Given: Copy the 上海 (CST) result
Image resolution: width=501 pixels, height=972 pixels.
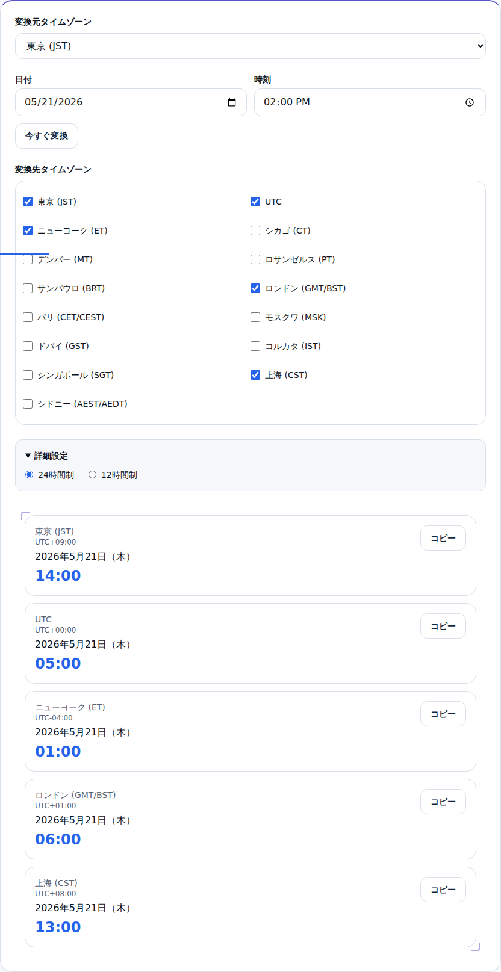Looking at the screenshot, I should [x=443, y=890].
